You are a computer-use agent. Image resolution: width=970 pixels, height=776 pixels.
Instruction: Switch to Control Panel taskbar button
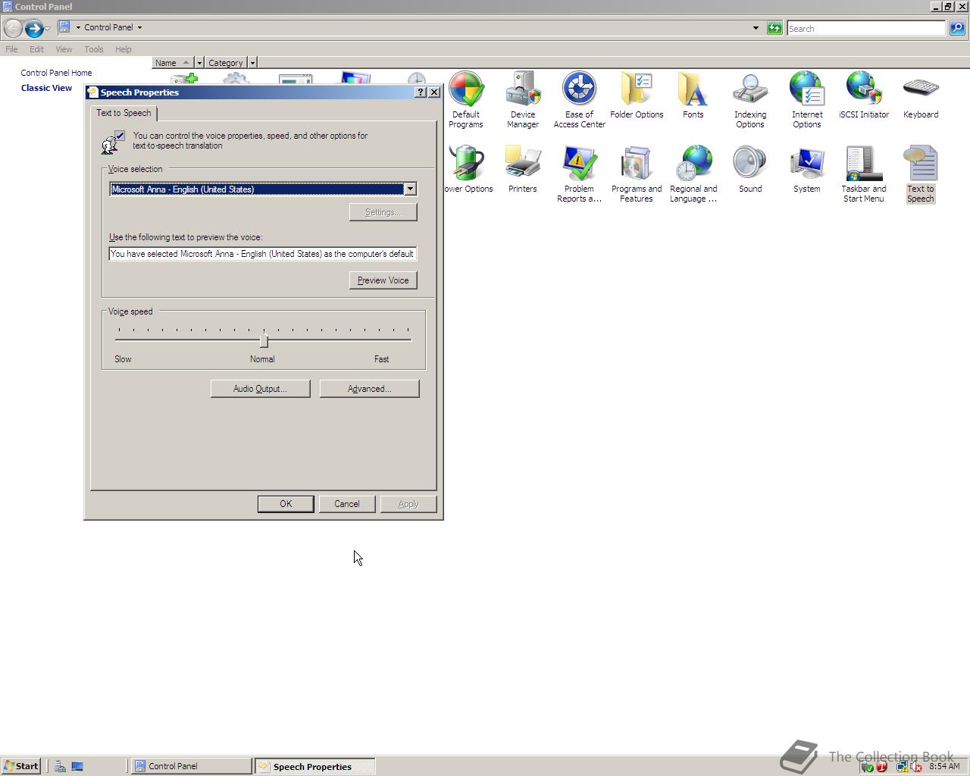click(x=191, y=766)
